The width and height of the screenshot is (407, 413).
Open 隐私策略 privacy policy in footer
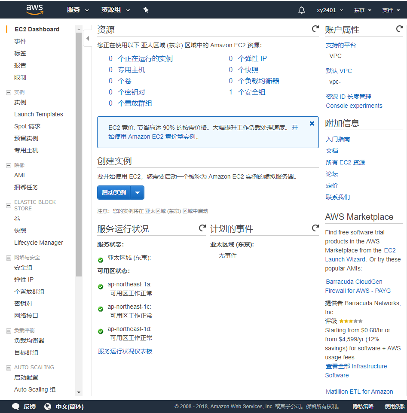coord(363,407)
